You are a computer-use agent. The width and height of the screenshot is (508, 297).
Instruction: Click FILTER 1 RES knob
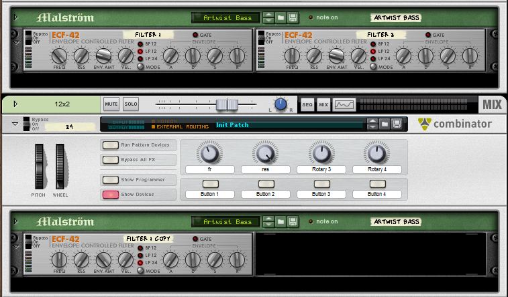click(x=81, y=56)
